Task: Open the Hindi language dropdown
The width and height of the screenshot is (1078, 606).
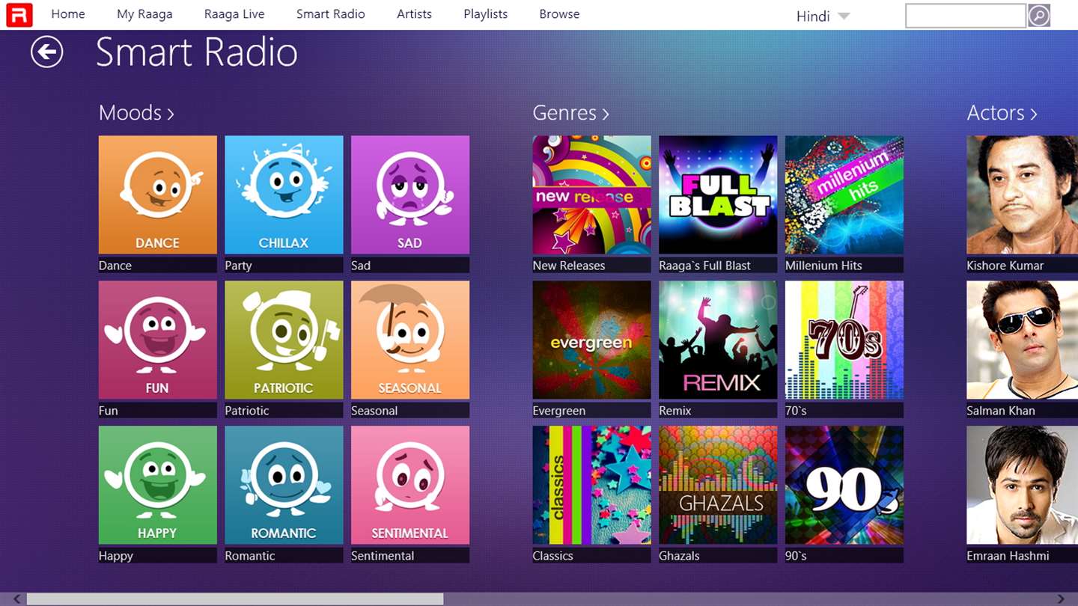Action: point(823,16)
